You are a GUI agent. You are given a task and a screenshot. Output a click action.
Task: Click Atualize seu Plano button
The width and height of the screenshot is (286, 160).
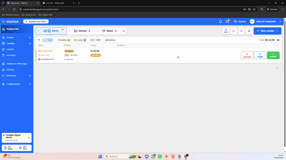coord(36,21)
